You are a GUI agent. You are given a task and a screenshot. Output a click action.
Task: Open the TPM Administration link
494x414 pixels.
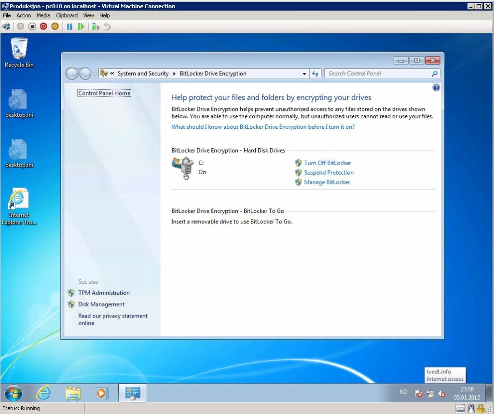pos(104,293)
